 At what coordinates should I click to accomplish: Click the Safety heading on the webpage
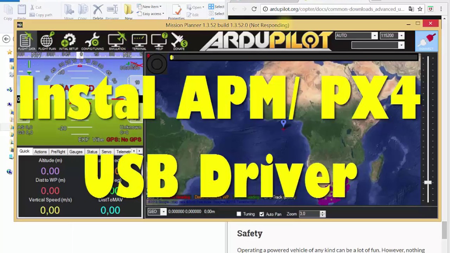(250, 233)
